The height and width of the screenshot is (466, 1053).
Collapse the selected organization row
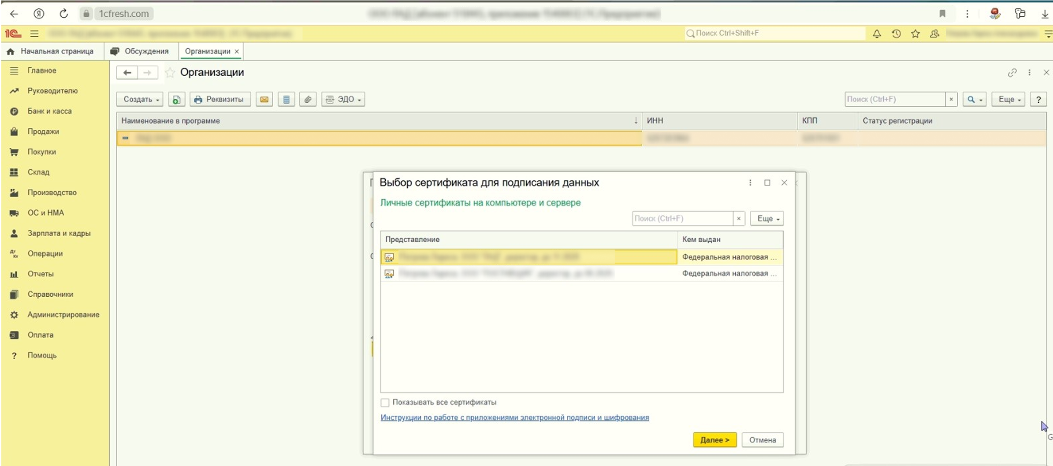pos(125,138)
